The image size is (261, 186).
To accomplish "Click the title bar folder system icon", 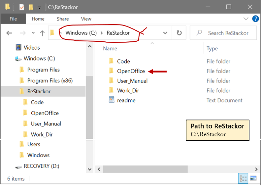I will click(x=8, y=7).
